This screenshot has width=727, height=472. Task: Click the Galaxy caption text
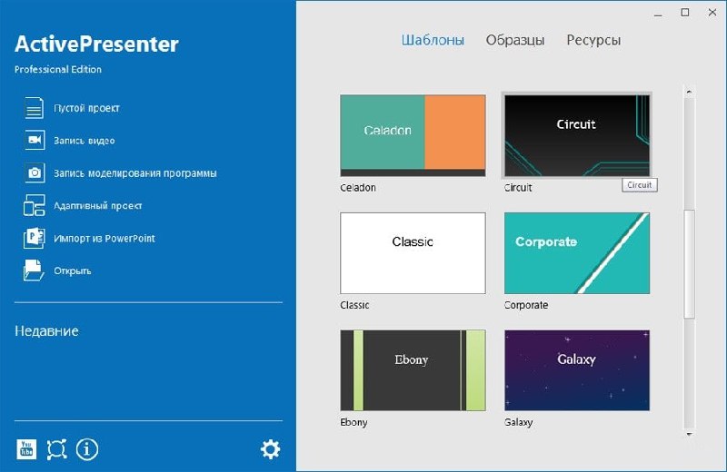[x=518, y=422]
